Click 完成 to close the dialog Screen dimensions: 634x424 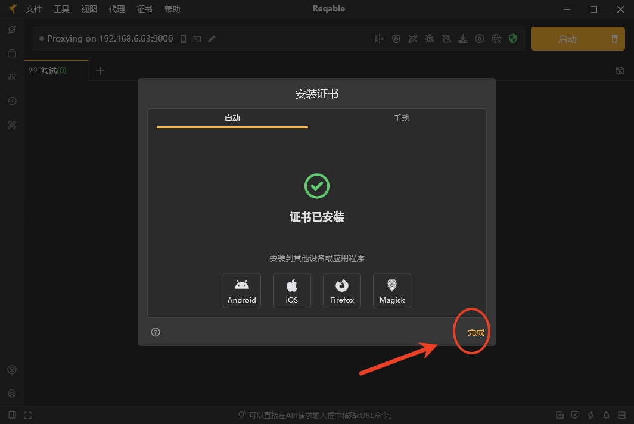tap(475, 332)
